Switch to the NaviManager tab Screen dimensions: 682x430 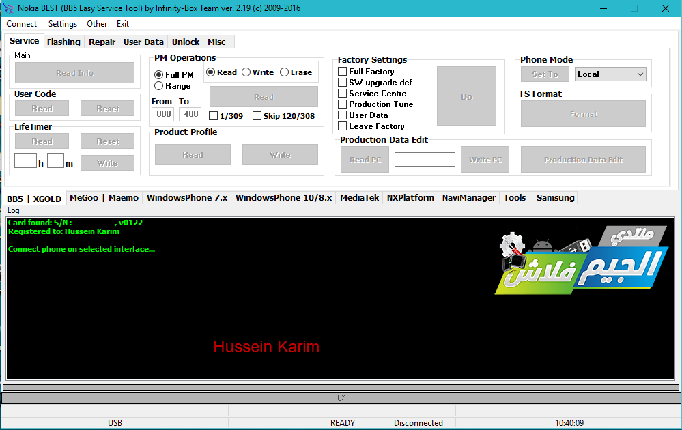point(469,198)
